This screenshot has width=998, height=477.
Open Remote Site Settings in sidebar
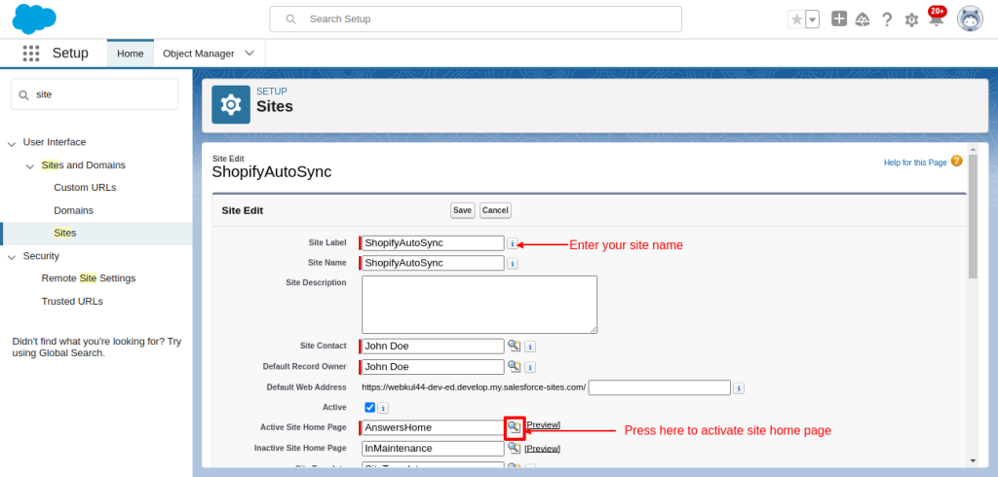[89, 278]
